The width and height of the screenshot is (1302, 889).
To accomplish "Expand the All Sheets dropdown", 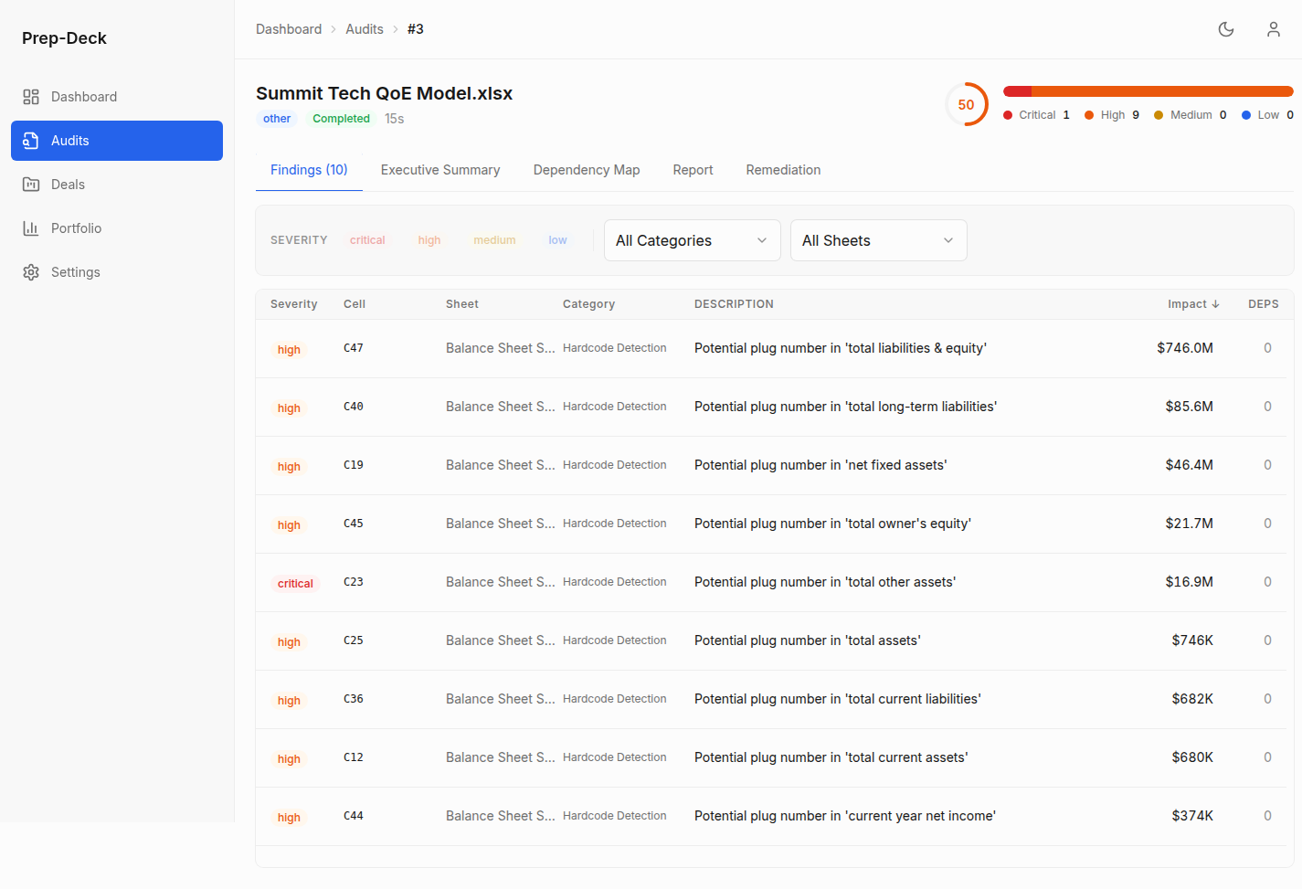I will pyautogui.click(x=878, y=240).
